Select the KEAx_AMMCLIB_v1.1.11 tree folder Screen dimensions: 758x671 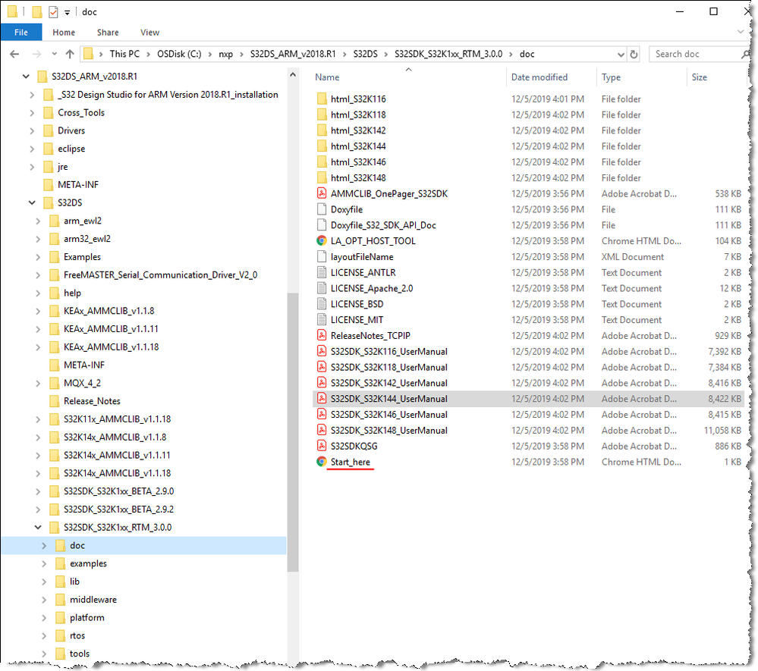point(111,329)
